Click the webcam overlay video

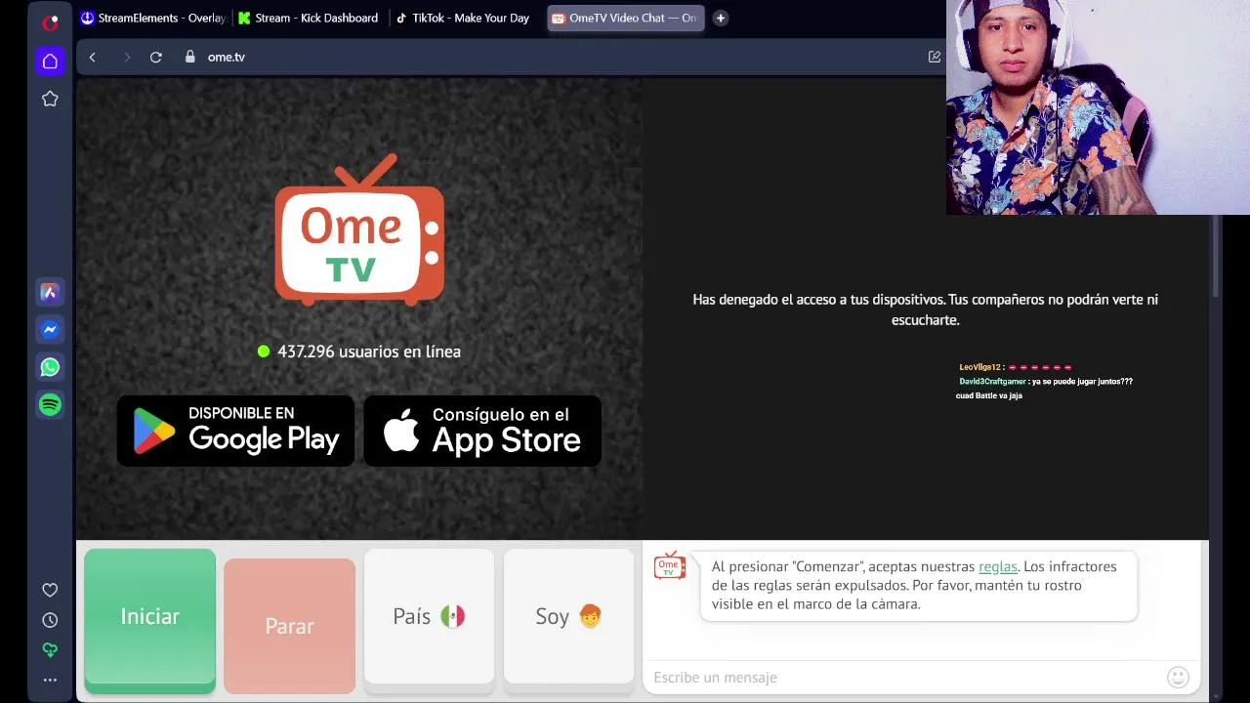(x=1098, y=107)
